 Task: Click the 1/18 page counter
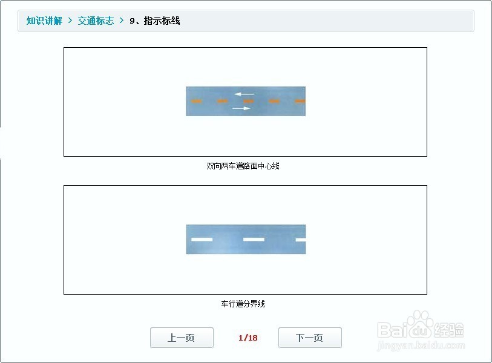248,338
